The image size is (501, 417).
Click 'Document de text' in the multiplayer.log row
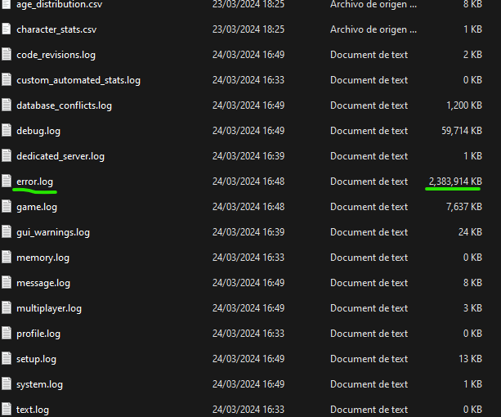369,308
